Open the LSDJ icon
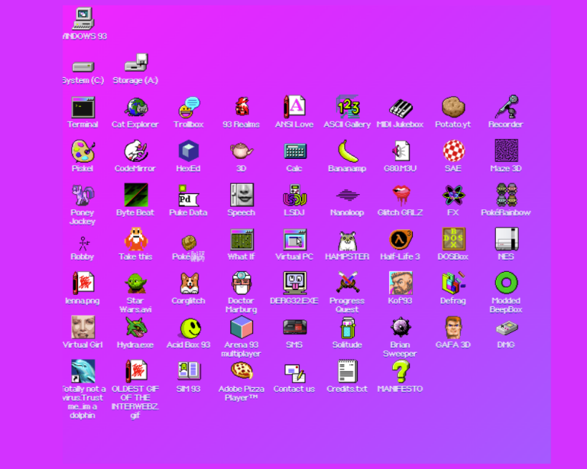 294,196
